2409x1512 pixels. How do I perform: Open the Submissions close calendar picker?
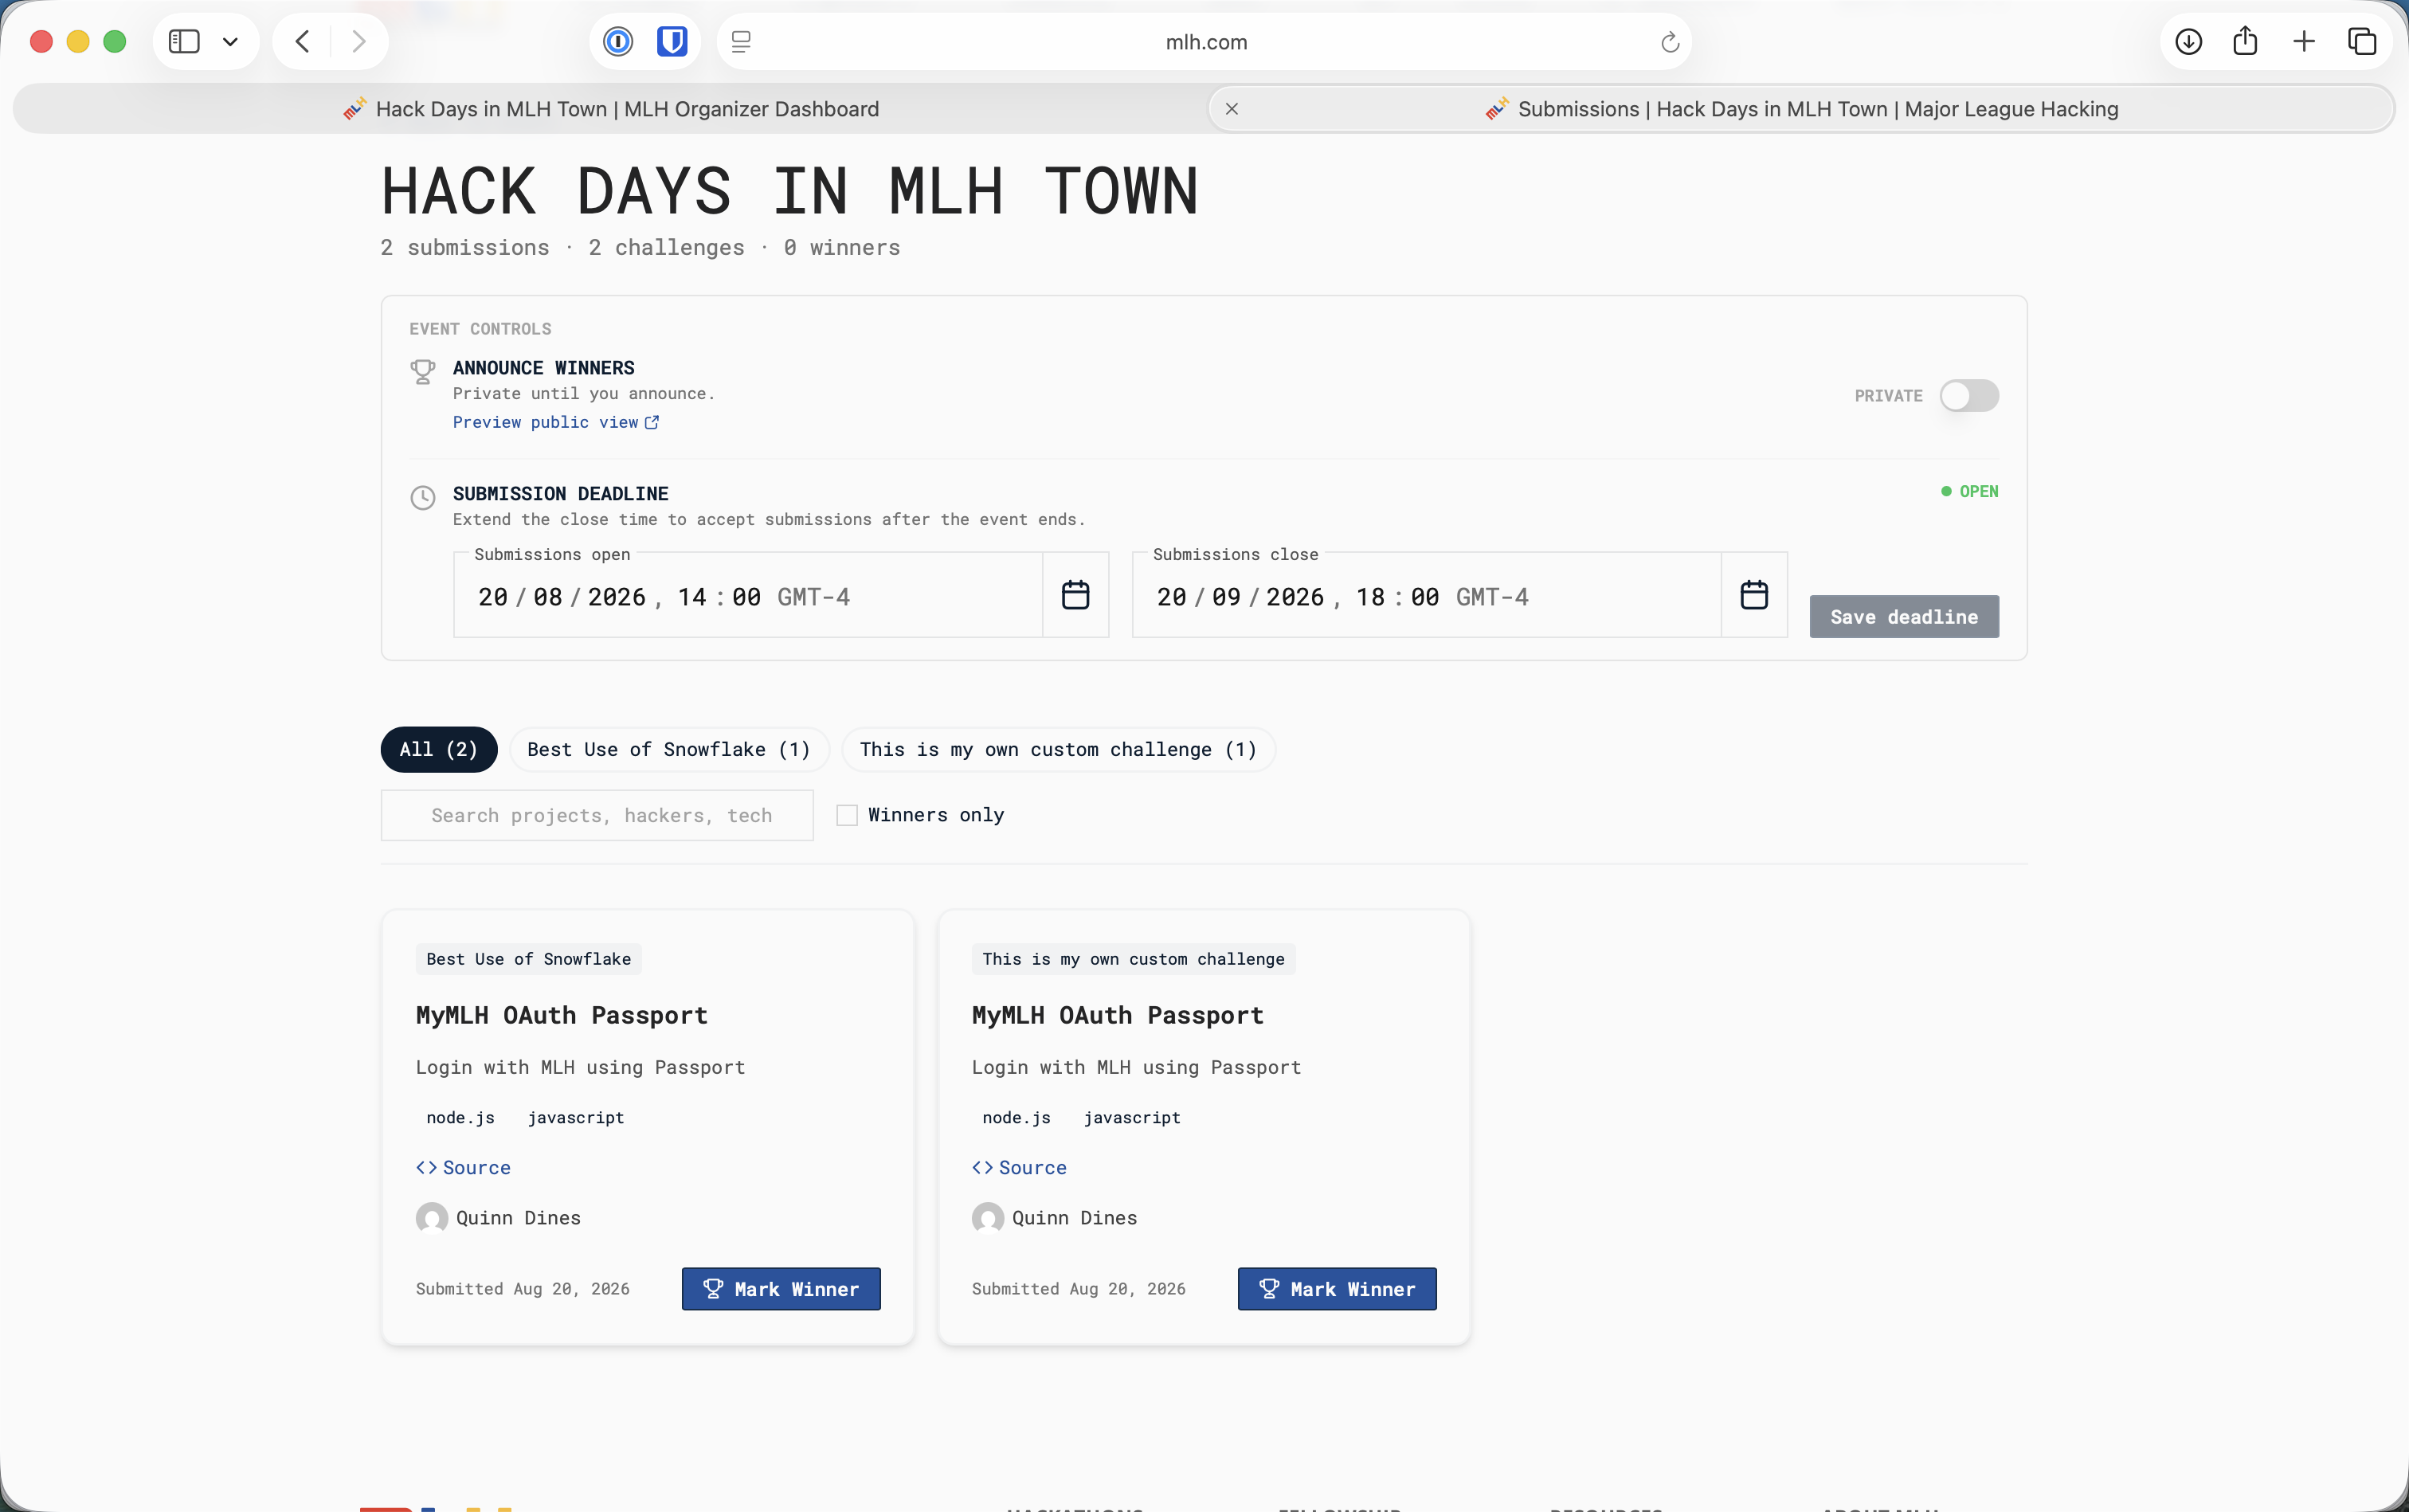pos(1754,595)
